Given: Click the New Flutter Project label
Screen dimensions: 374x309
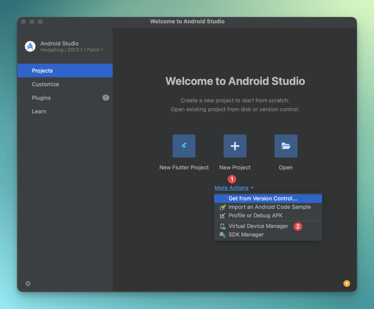Looking at the screenshot, I should tap(184, 167).
